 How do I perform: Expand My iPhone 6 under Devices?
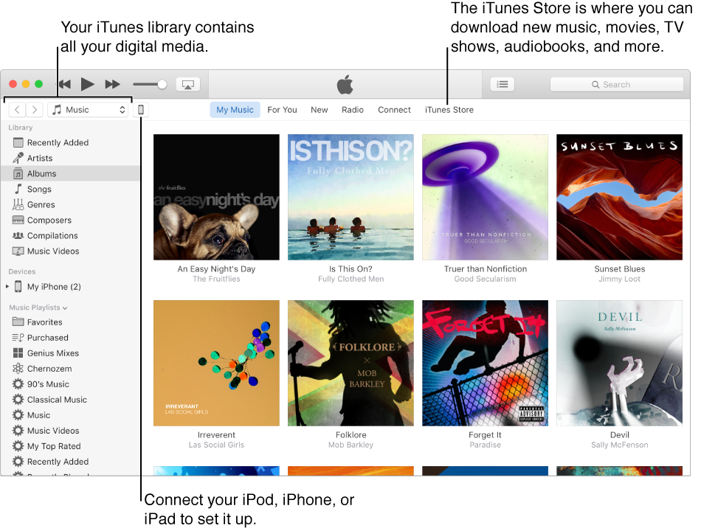click(x=7, y=286)
